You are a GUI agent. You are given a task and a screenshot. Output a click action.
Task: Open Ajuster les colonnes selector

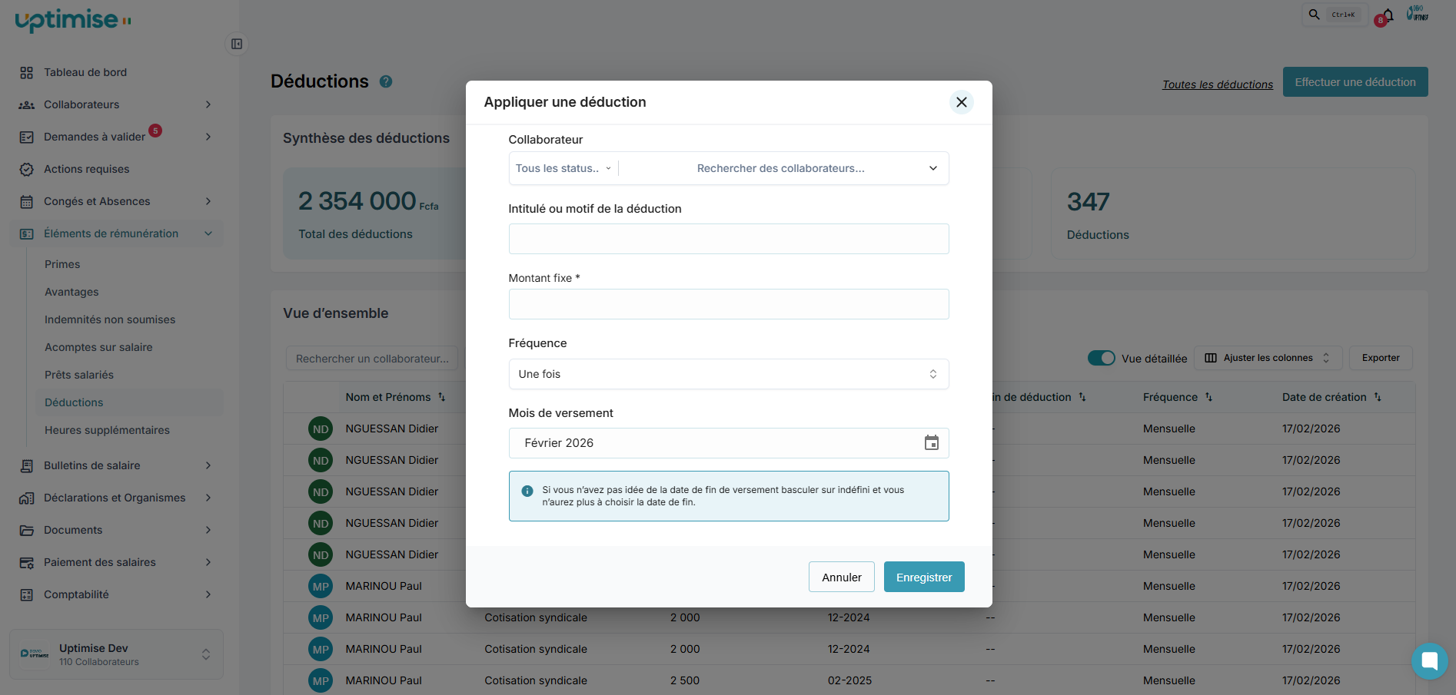[1268, 358]
